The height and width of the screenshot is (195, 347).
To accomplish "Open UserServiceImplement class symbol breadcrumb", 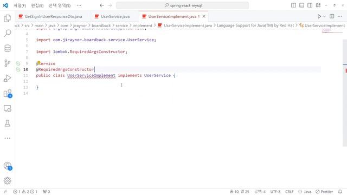I will pos(322,25).
